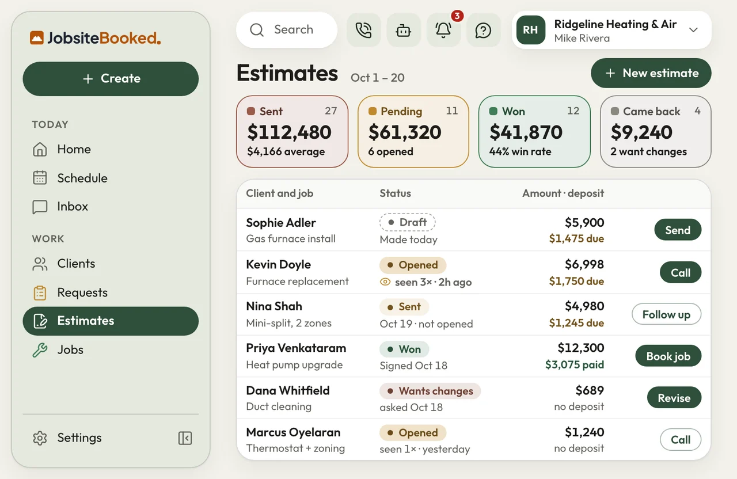The image size is (737, 479).
Task: Open notifications bell with 3 badge
Action: click(x=443, y=30)
